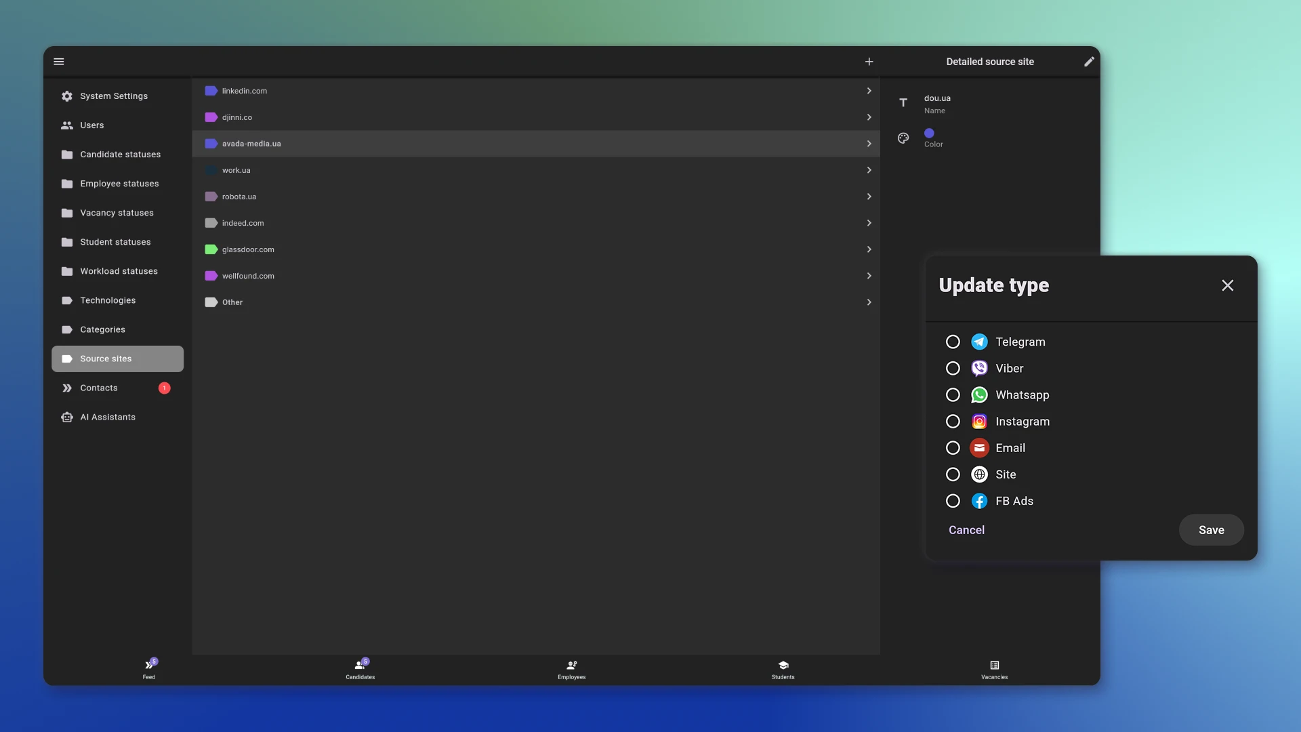Open Feed from the bottom bar

pos(149,669)
